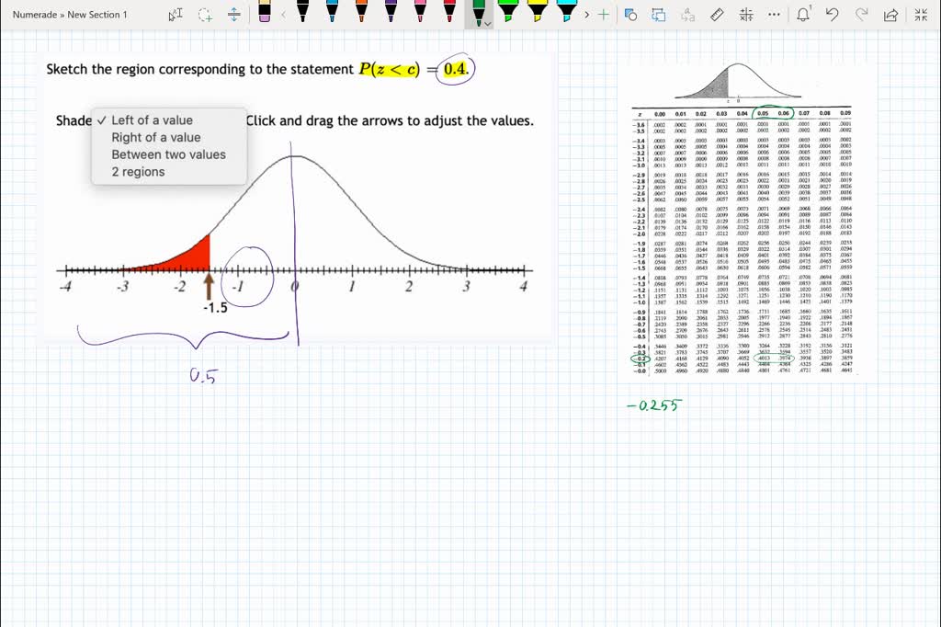
Task: Open the ellipsis overflow menu
Action: (773, 14)
